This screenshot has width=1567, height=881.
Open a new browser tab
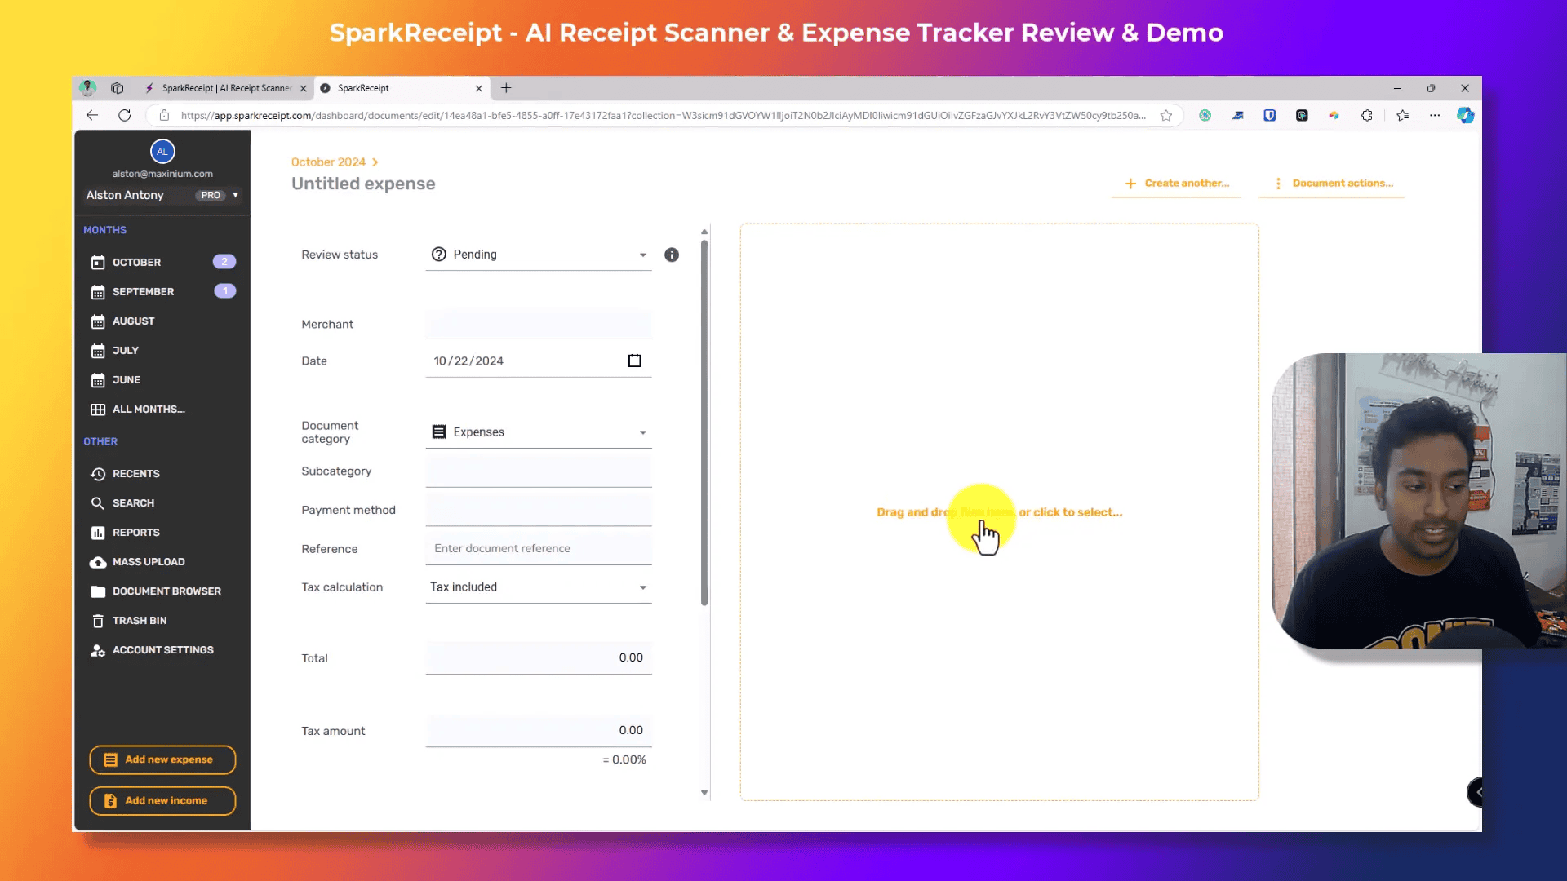(506, 88)
